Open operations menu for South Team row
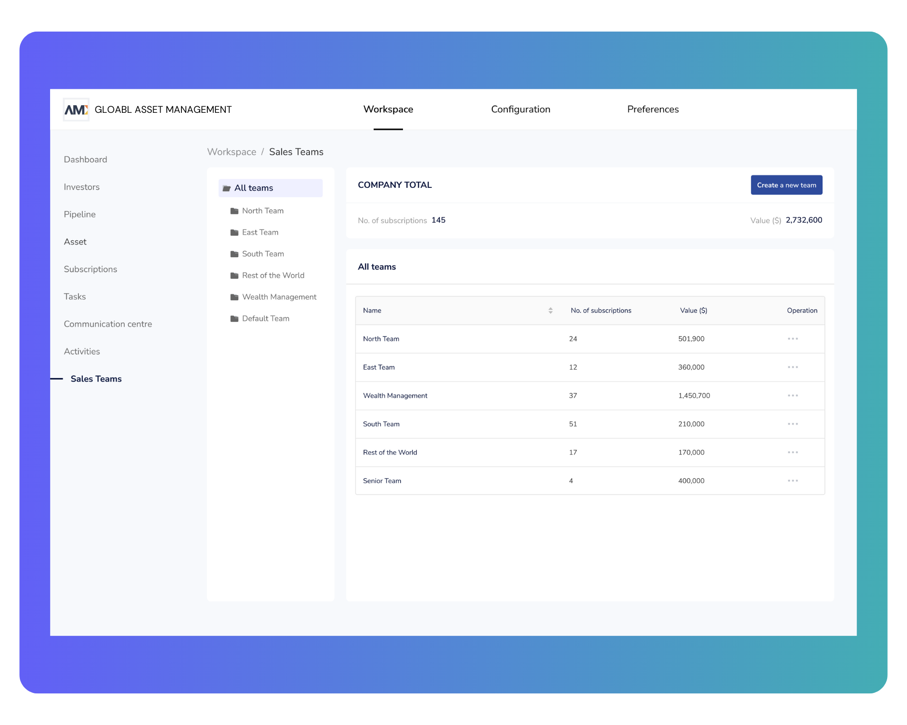Screen dimensions: 907x725 [793, 424]
